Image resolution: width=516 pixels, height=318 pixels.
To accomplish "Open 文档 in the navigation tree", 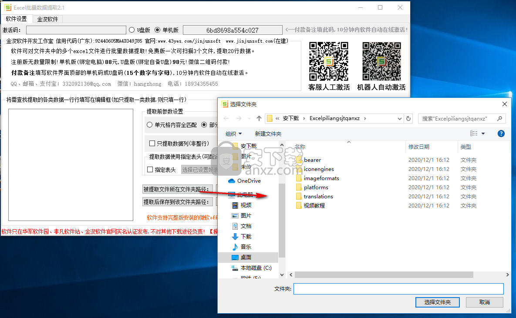I will pos(246,226).
